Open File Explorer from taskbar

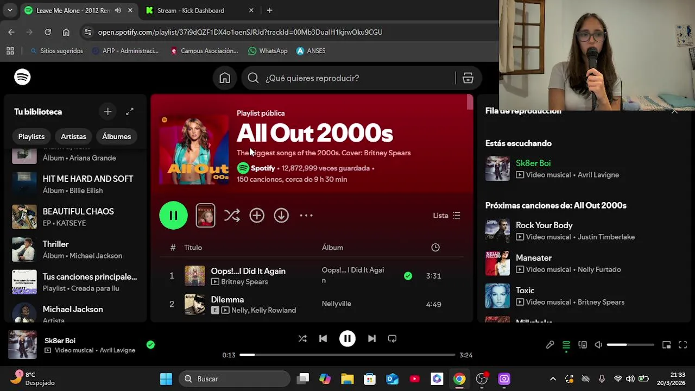347,379
